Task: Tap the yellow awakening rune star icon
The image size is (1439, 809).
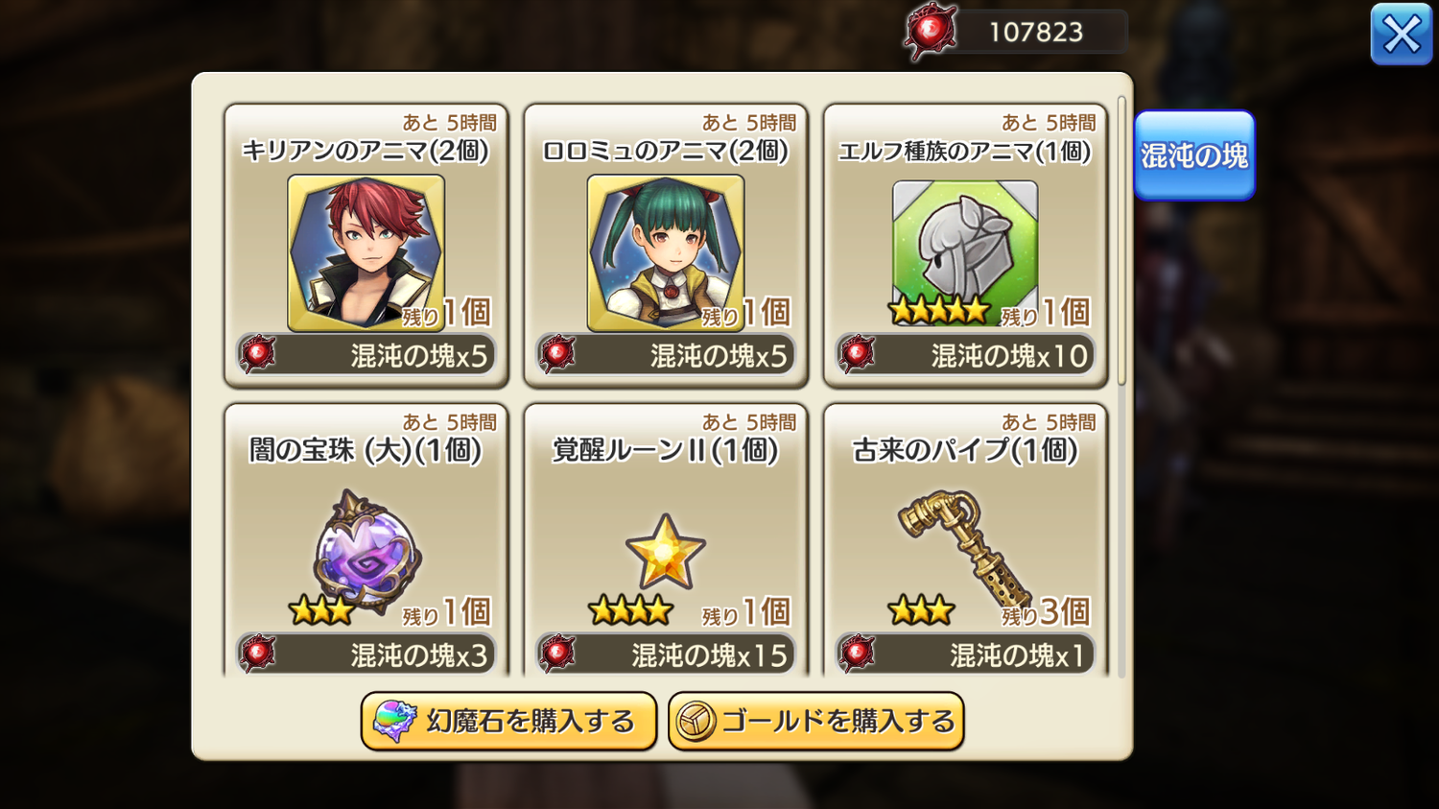Action: pos(666,552)
